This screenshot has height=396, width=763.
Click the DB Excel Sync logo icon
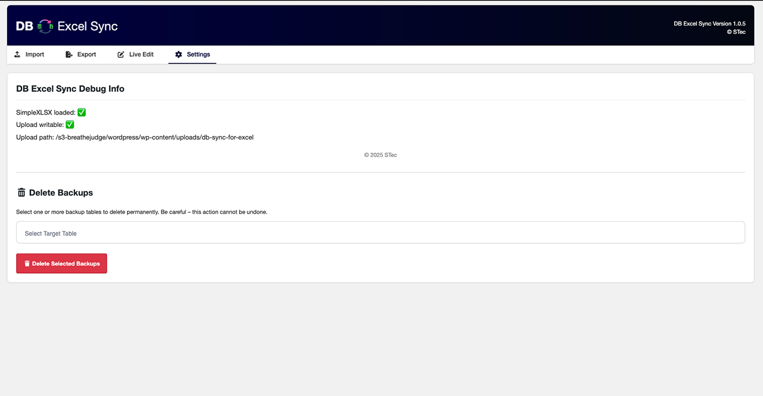45,26
